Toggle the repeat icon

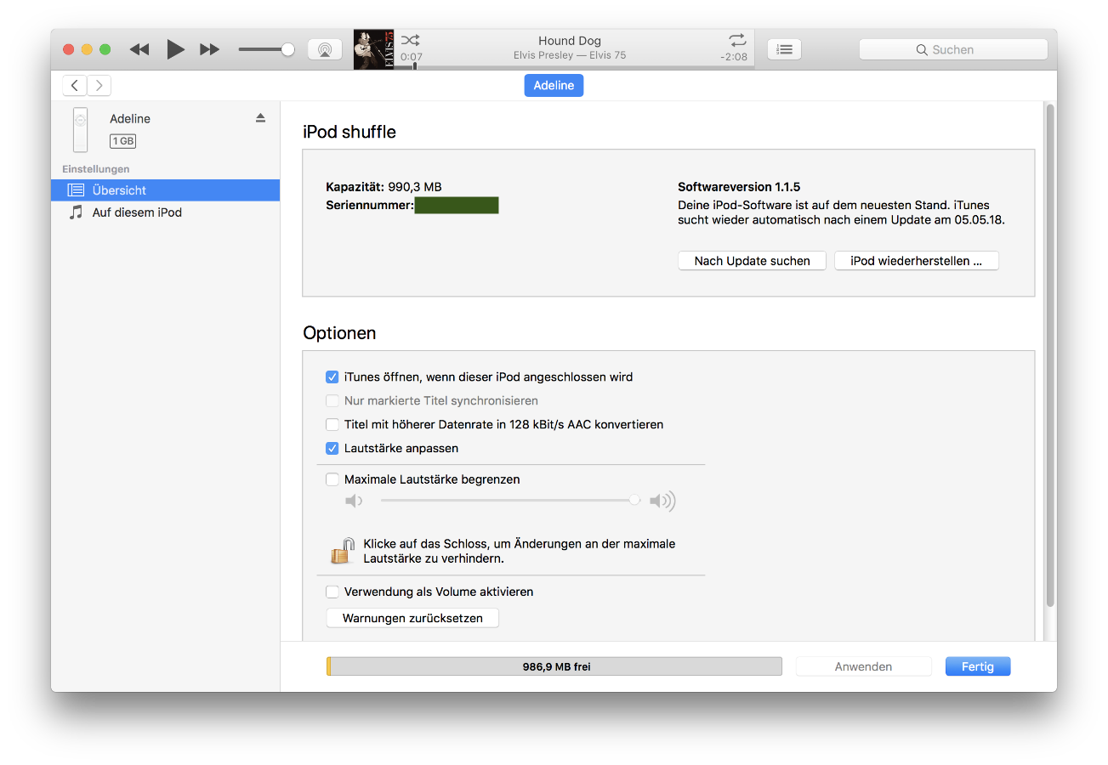[x=736, y=40]
